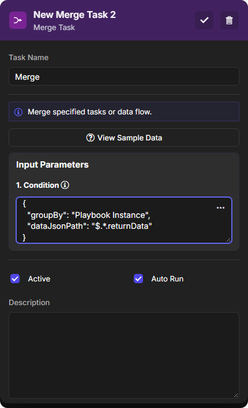Uncheck the Active checkbox
The image size is (248, 408).
[x=15, y=279]
